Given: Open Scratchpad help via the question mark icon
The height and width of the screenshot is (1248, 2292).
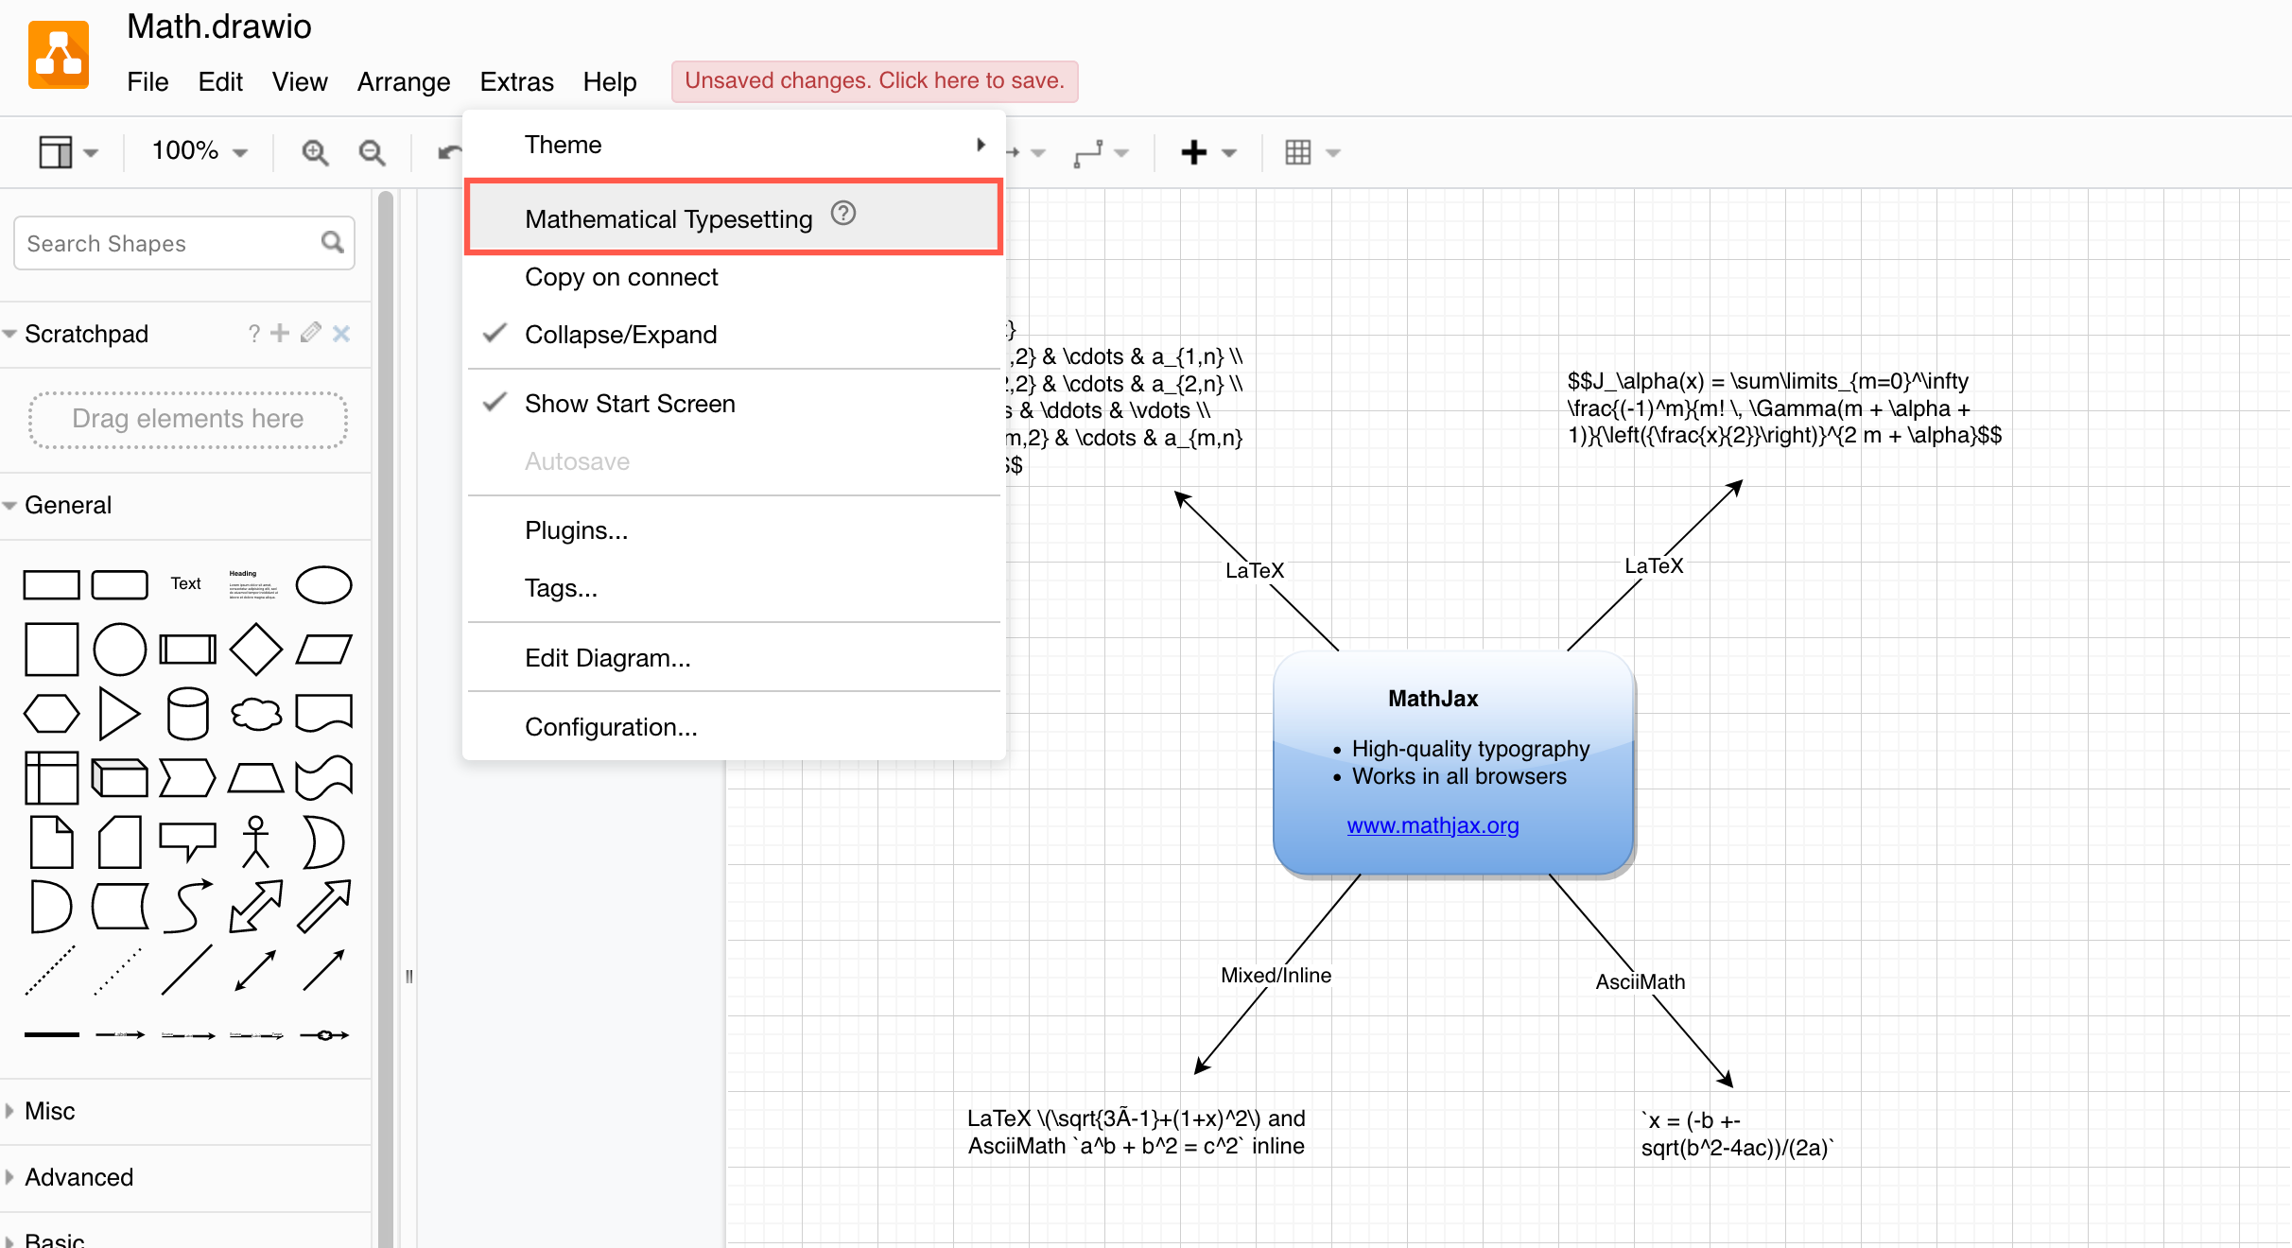Looking at the screenshot, I should [252, 334].
